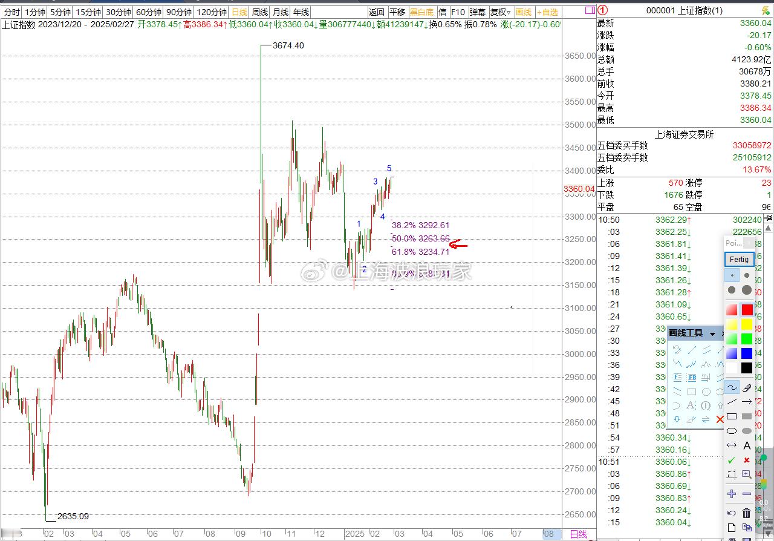Add stock with +自选 button
Viewport: 774px width, 541px height.
548,12
